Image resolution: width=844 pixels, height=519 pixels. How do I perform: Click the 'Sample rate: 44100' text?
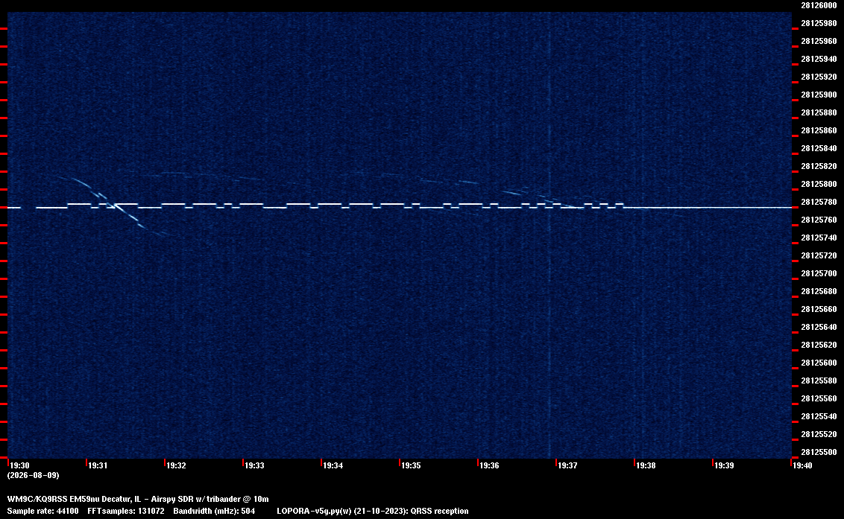tap(42, 511)
